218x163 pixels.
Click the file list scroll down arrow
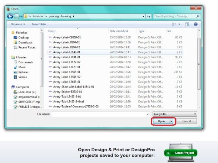[199, 107]
